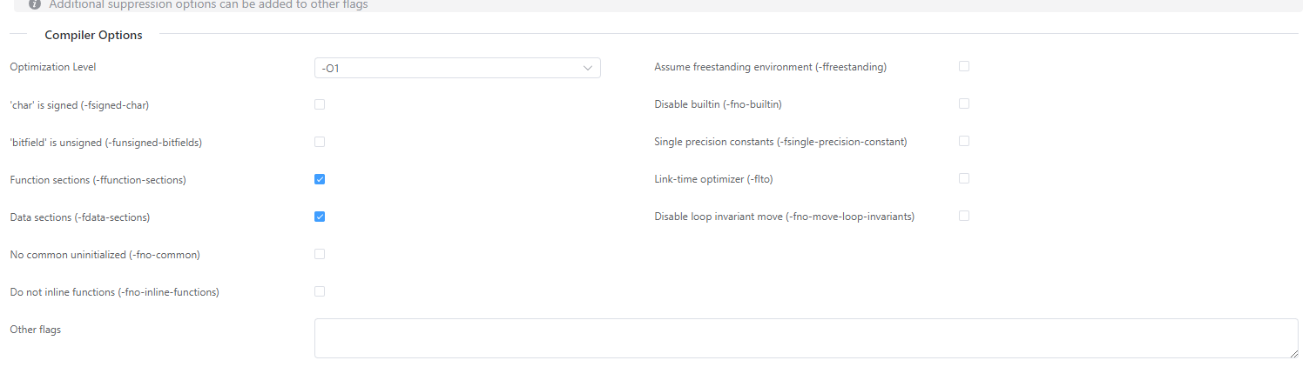Click the info icon beside suppression options note

(x=35, y=4)
